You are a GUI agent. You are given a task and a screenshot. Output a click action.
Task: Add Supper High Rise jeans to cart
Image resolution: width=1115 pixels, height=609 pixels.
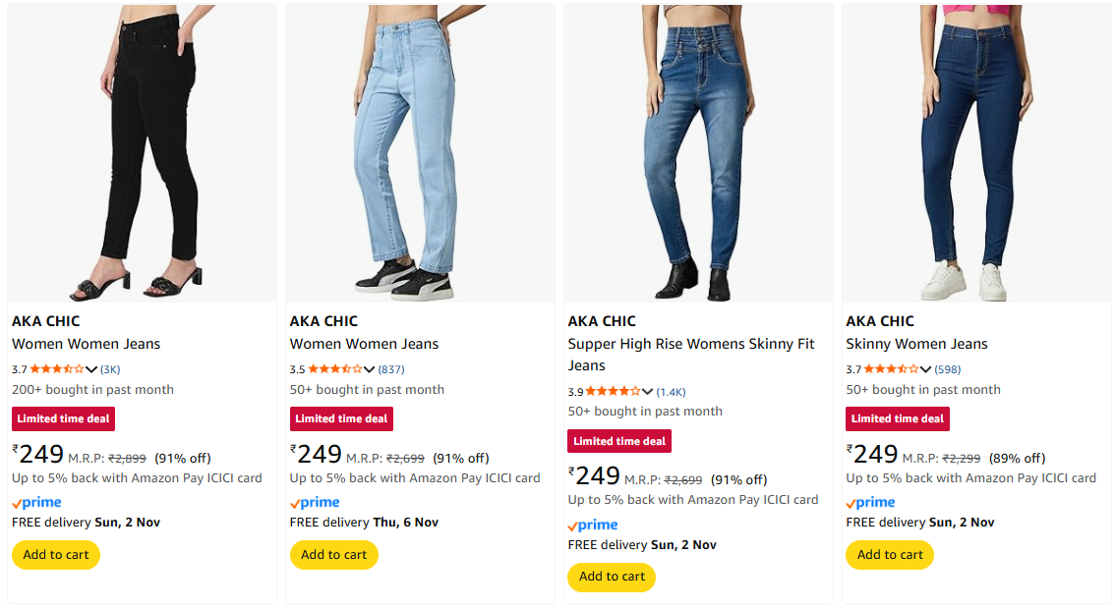coord(613,577)
